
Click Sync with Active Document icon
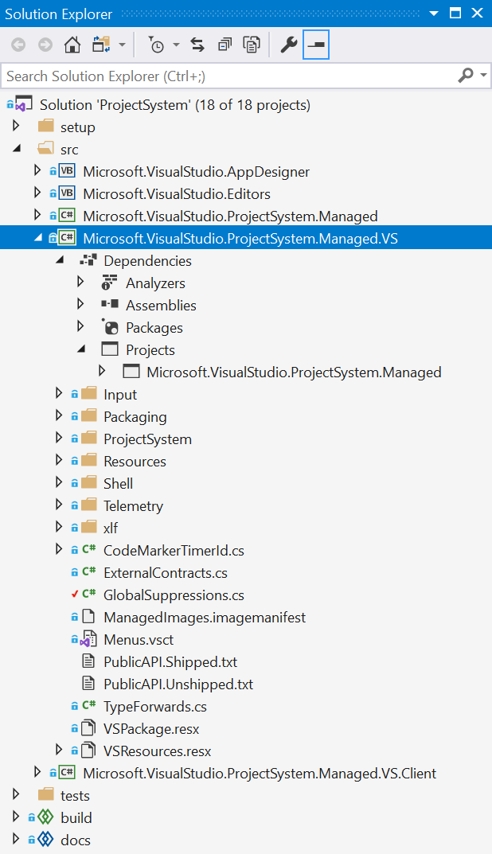[197, 45]
